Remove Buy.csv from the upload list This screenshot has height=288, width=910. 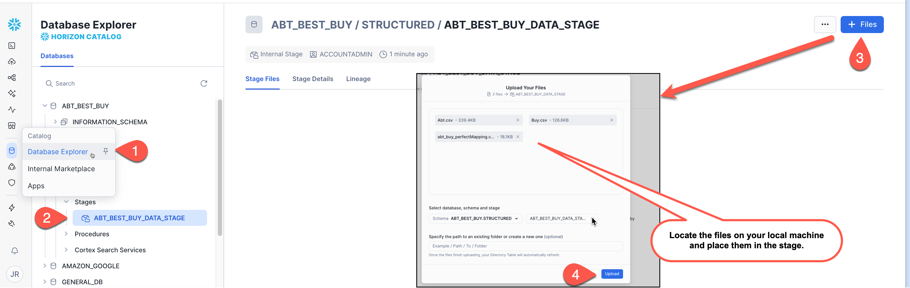(x=611, y=120)
